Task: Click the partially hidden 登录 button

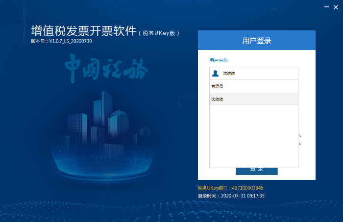Action: (257, 171)
